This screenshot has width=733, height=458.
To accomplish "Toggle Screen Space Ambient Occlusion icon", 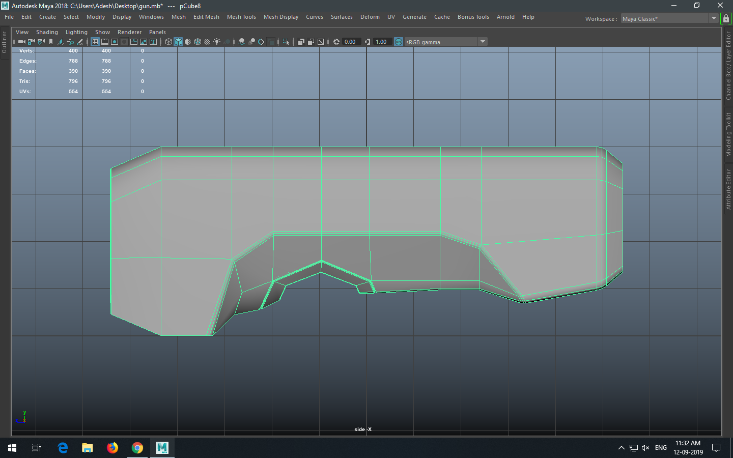I will (x=242, y=42).
